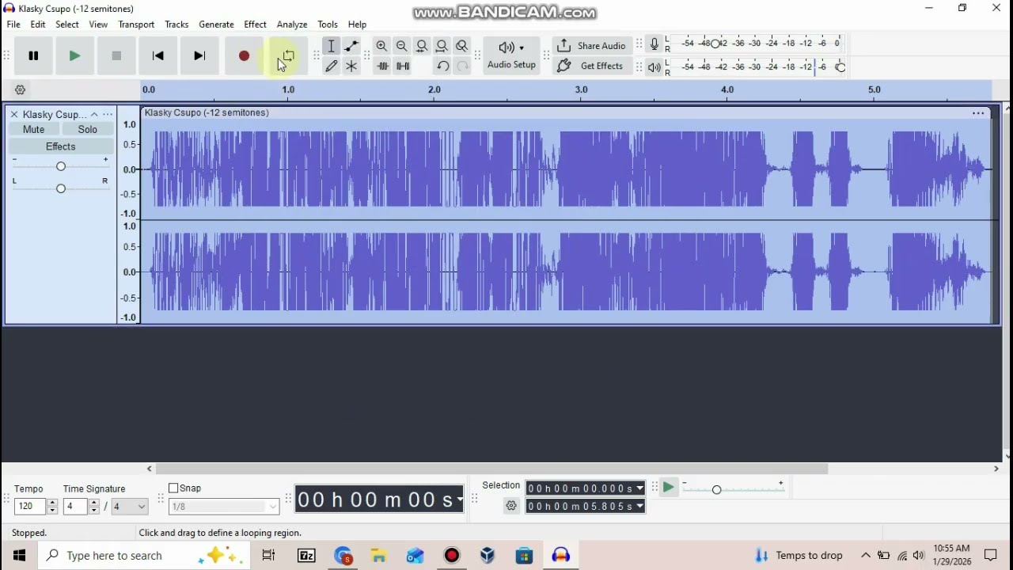1013x570 pixels.
Task: Trim audio outside selection
Action: tap(382, 66)
